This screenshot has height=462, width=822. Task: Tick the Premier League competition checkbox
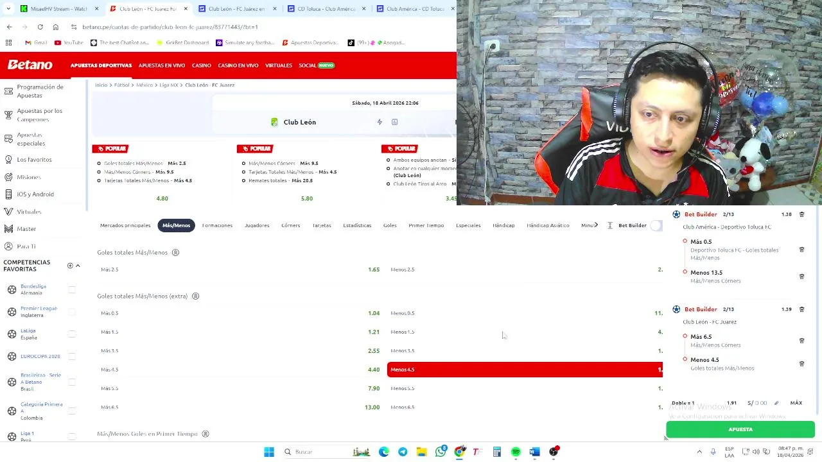(72, 312)
